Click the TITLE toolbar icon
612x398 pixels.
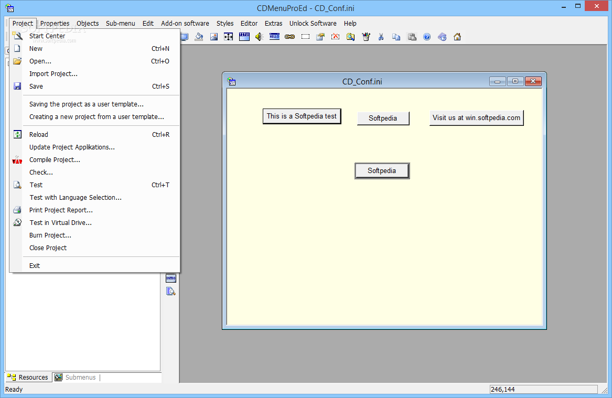coord(244,37)
